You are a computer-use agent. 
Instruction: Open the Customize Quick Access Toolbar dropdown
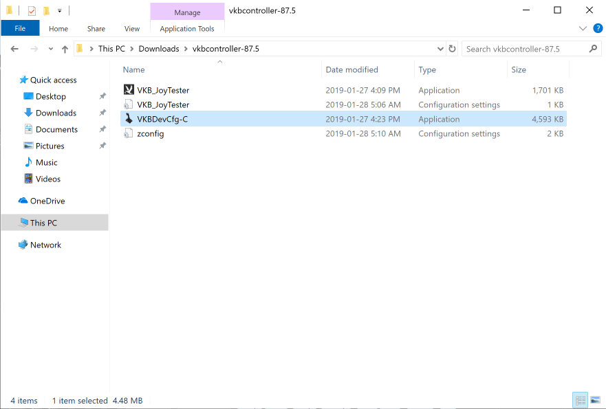60,11
